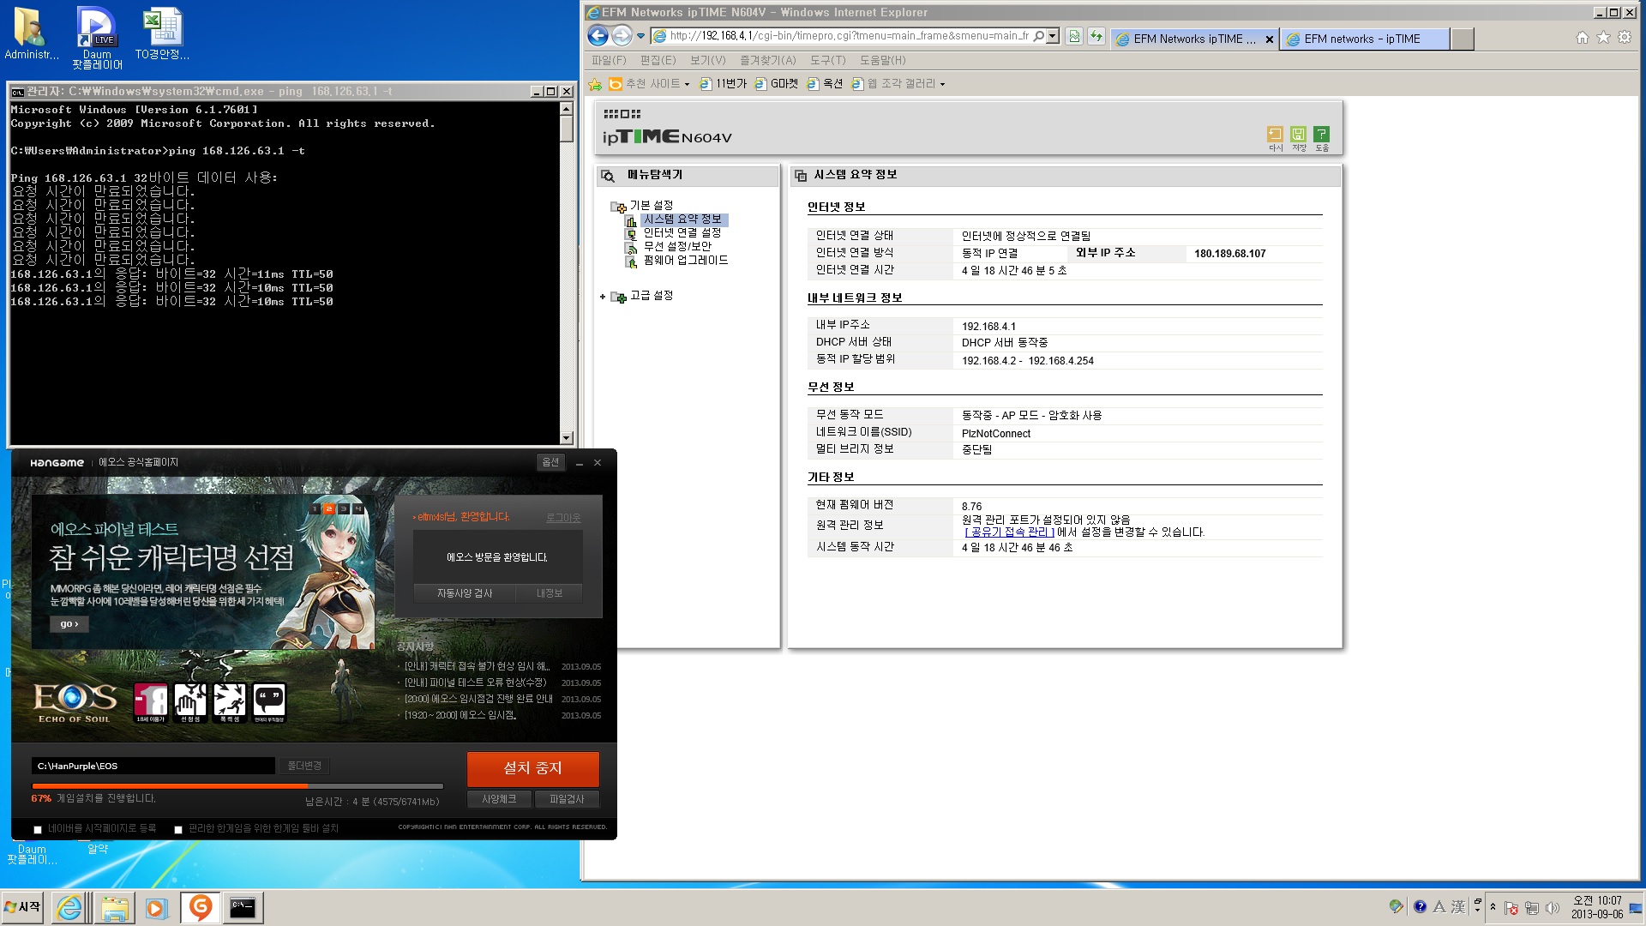Image resolution: width=1646 pixels, height=926 pixels.
Task: Click the 공유기 접속 관리 link
Action: click(1009, 532)
